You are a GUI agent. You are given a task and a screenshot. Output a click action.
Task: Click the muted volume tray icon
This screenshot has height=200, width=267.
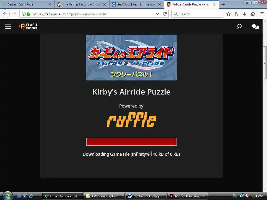point(247,196)
